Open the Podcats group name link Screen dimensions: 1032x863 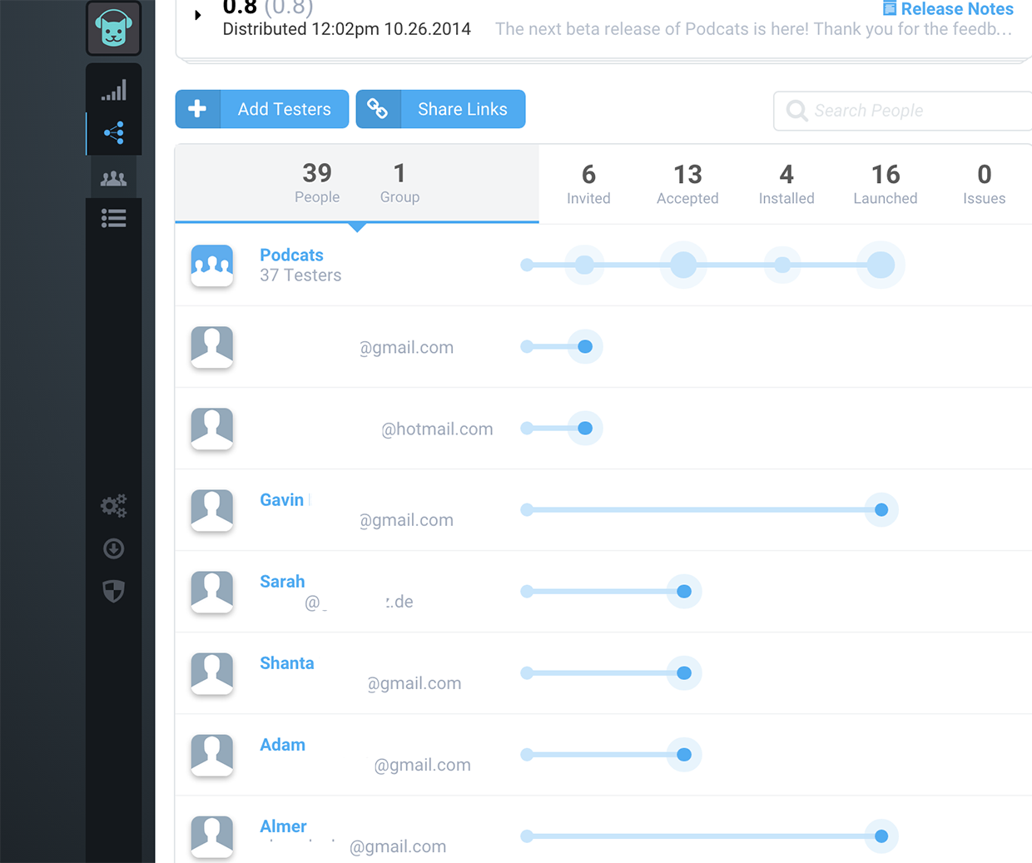[291, 255]
